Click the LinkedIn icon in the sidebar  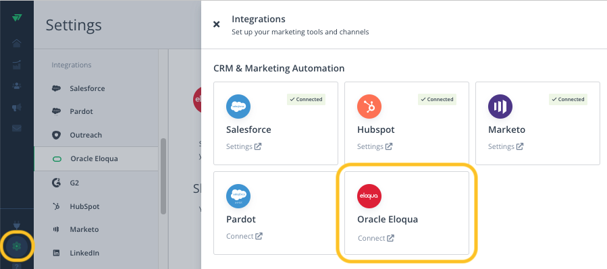56,253
